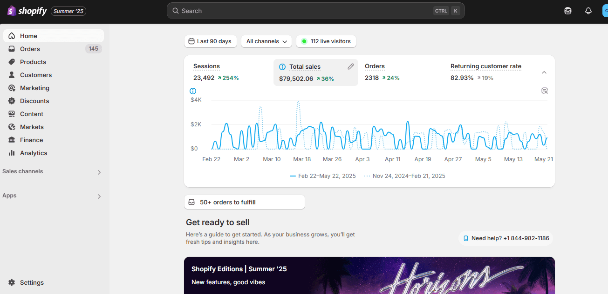Screen dimensions: 608x294
Task: Open Settings in sidebar
Action: (54, 282)
